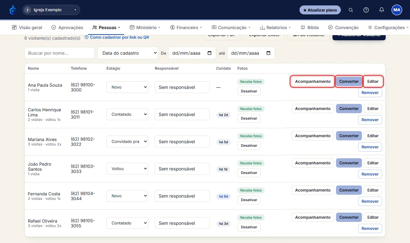The image size is (410, 243).
Task: Expand the Comunicação menu
Action: 231,27
